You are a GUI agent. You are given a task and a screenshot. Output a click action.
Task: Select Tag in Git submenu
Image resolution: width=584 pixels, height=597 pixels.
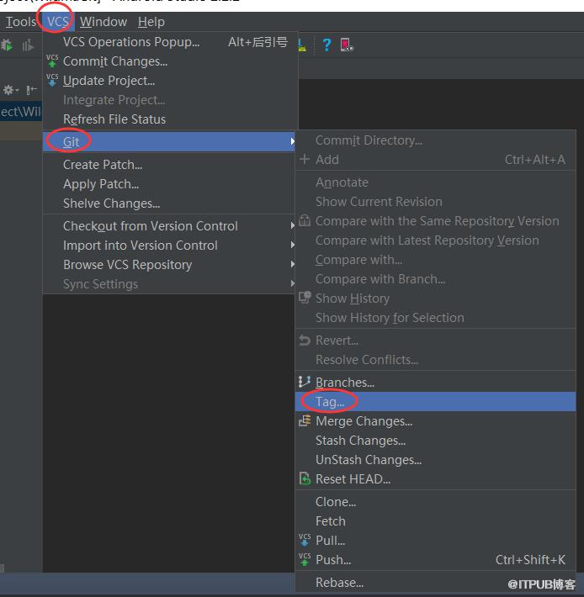click(435, 402)
